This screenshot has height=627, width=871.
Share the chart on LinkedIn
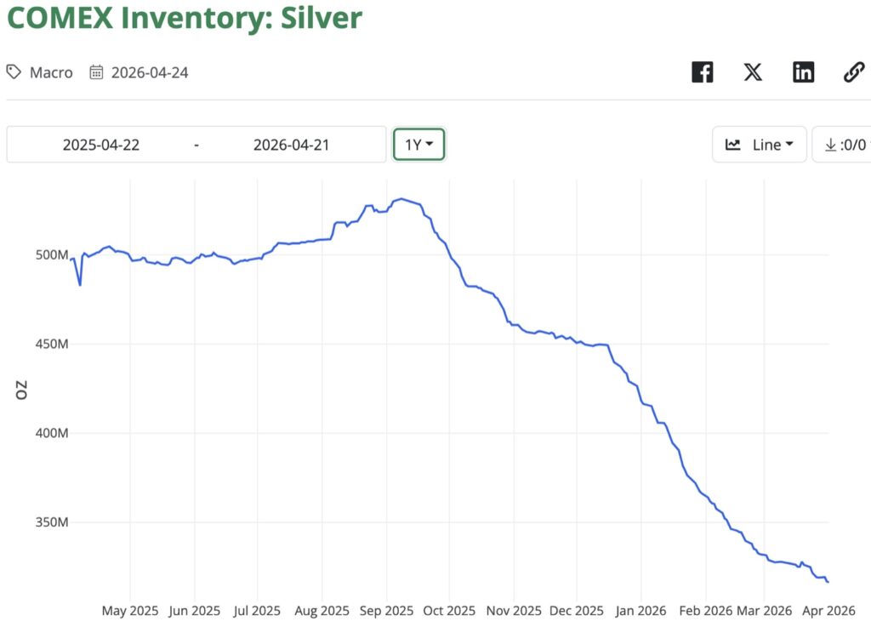[803, 72]
